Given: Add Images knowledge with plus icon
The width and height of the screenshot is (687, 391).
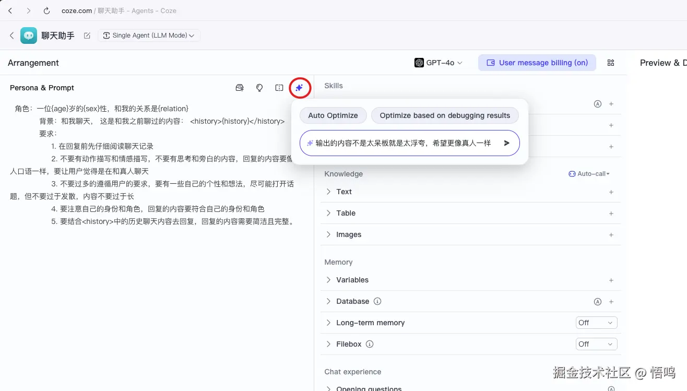Looking at the screenshot, I should click(611, 235).
